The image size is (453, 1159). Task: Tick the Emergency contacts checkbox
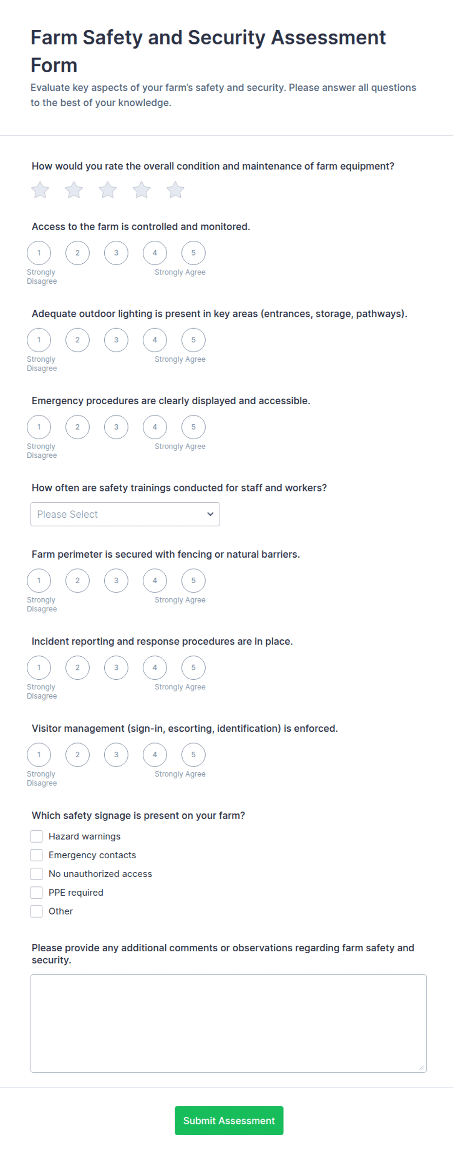[x=37, y=855]
